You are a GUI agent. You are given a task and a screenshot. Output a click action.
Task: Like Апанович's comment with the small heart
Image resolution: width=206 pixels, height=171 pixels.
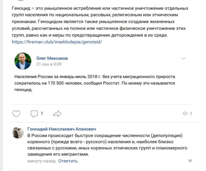point(190,160)
